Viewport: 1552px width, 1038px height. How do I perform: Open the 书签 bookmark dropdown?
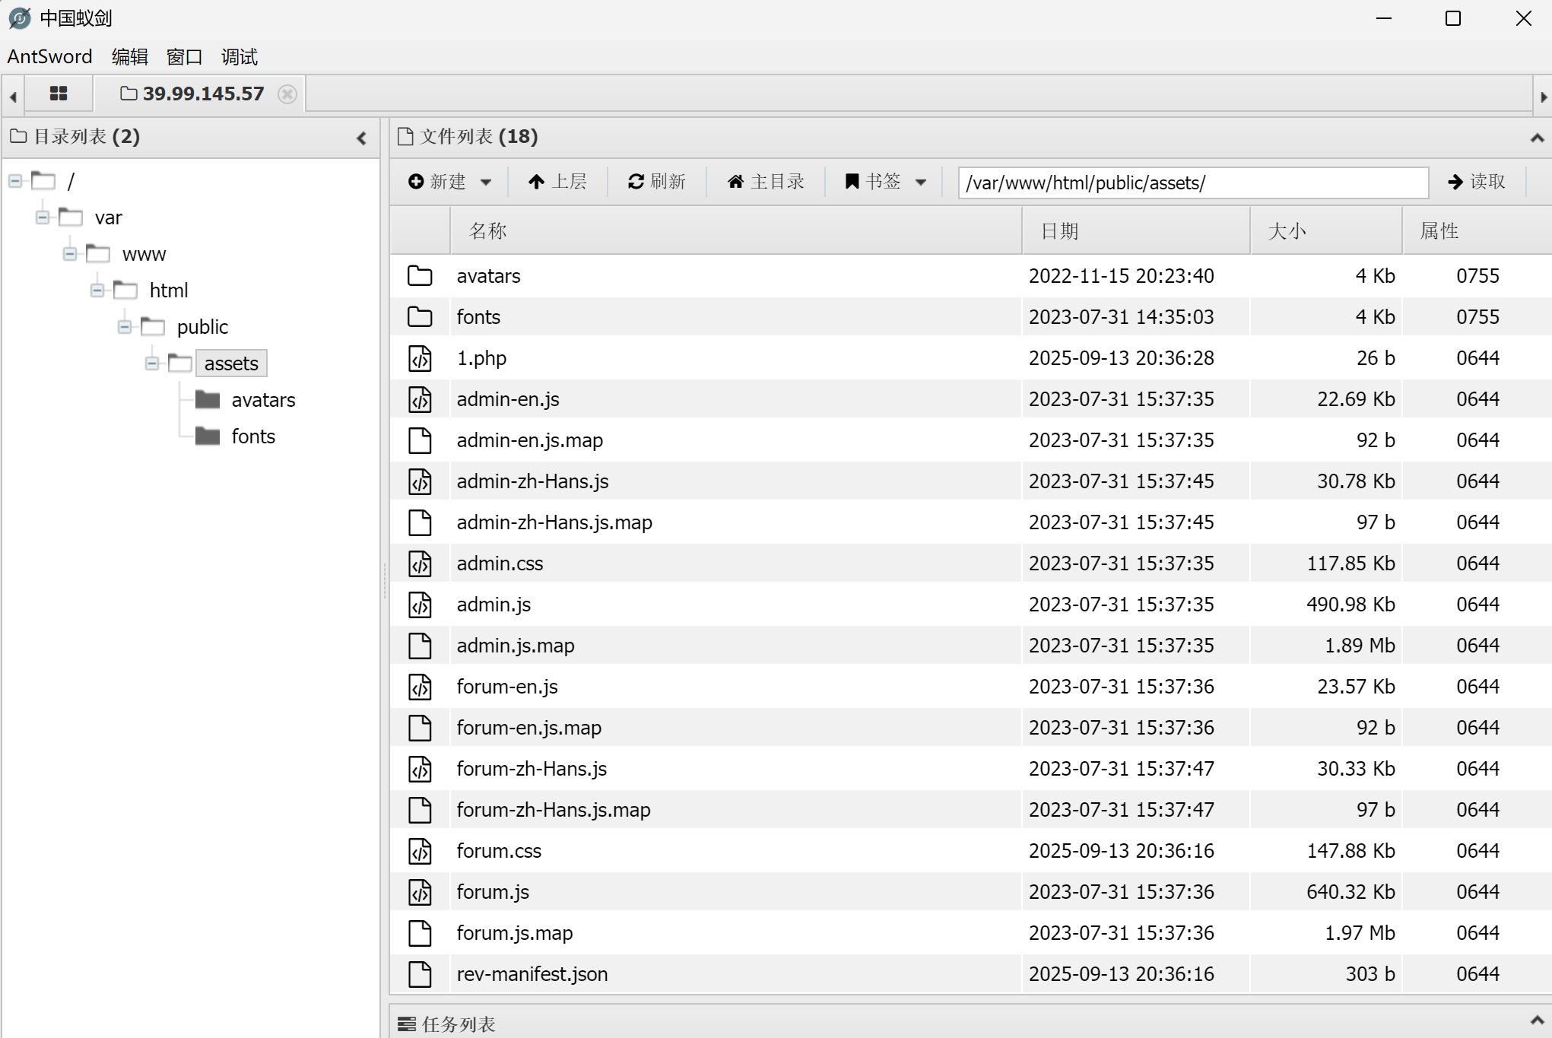pyautogui.click(x=921, y=182)
